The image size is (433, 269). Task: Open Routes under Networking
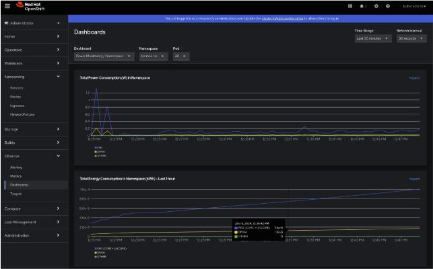click(x=15, y=97)
